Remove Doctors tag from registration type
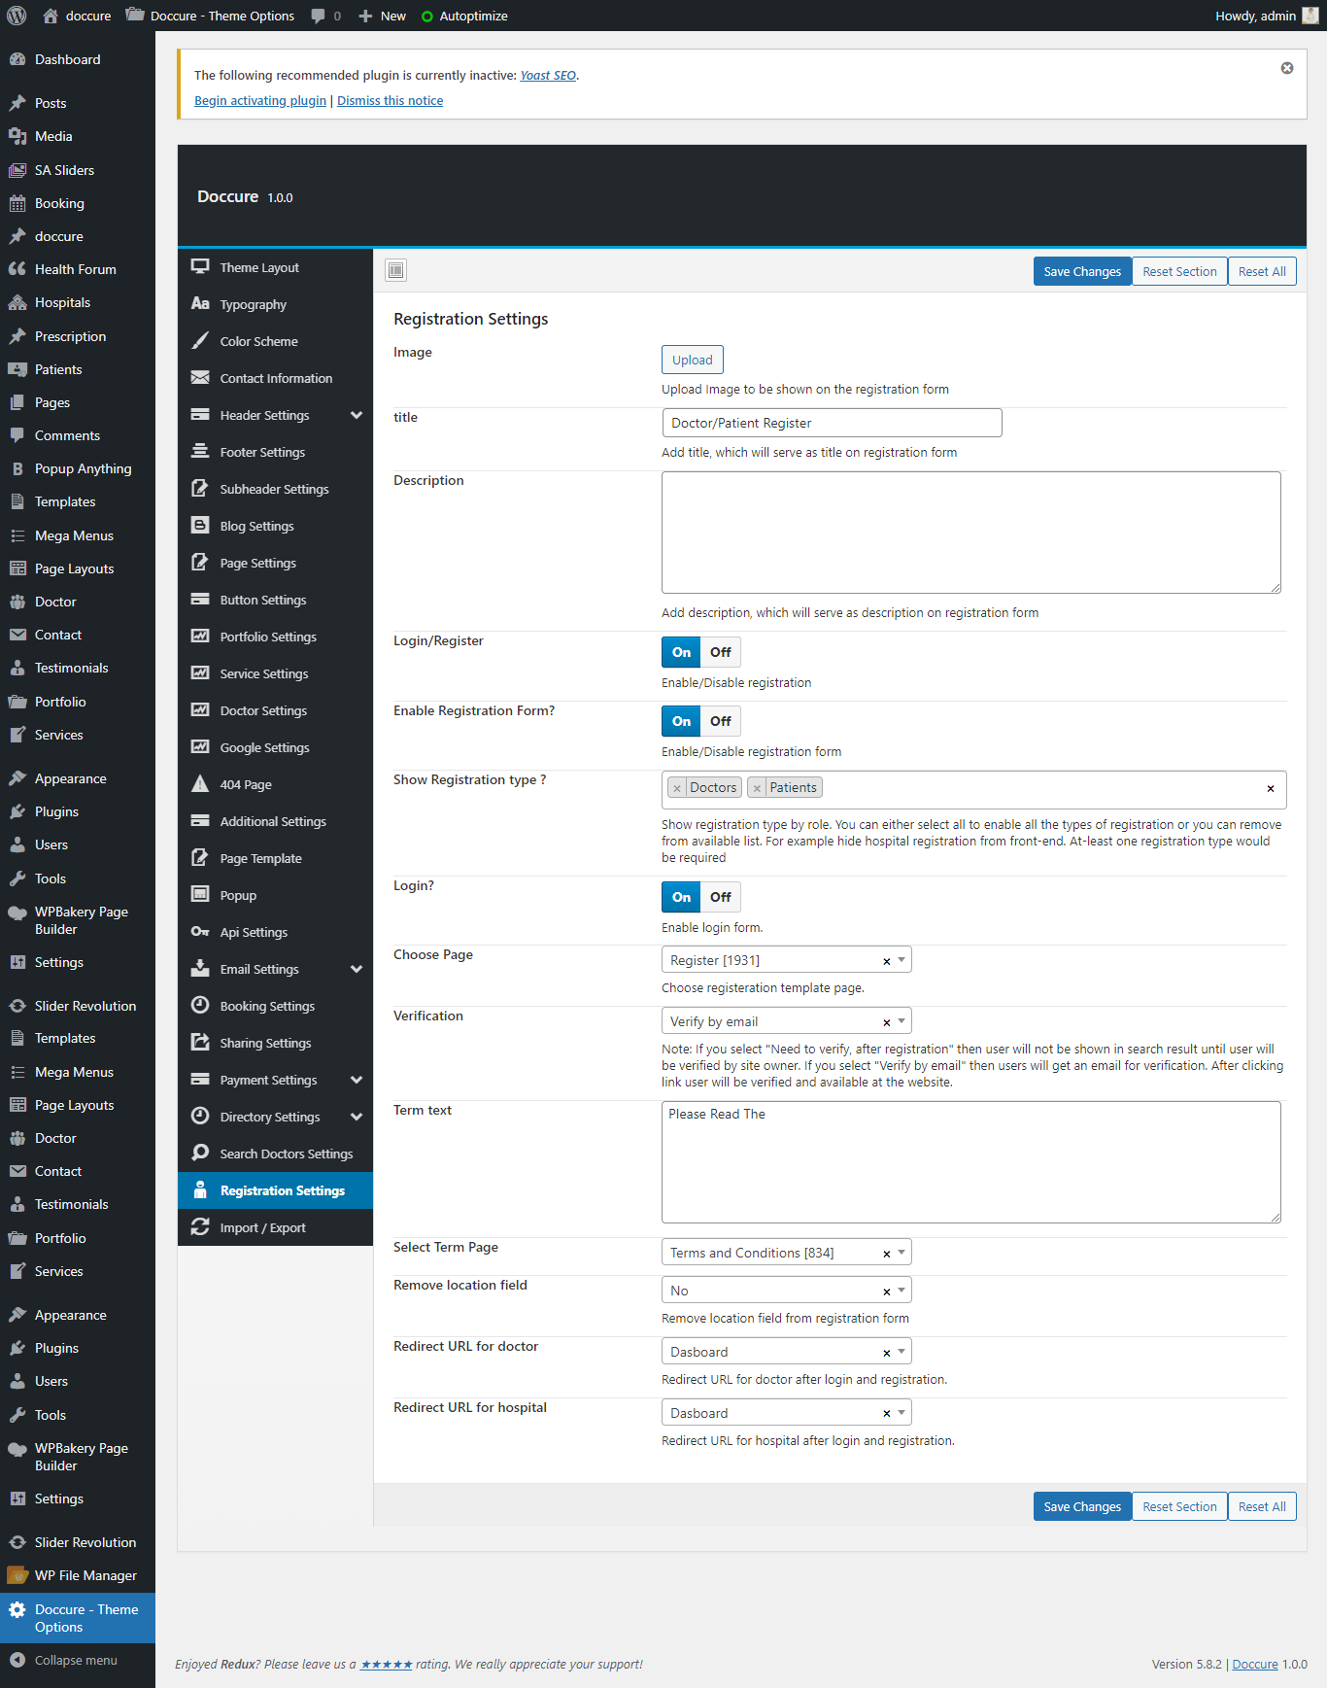The image size is (1327, 1688). [x=677, y=788]
